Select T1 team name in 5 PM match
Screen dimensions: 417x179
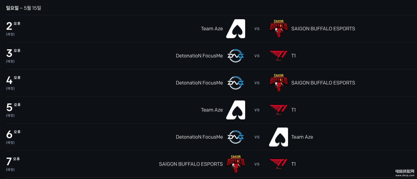click(x=293, y=110)
